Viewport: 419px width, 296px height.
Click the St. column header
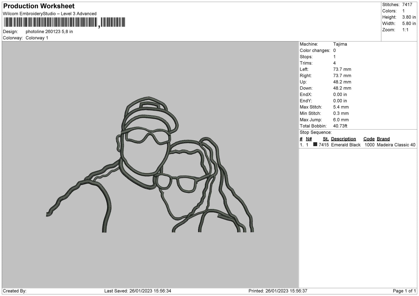click(x=326, y=139)
